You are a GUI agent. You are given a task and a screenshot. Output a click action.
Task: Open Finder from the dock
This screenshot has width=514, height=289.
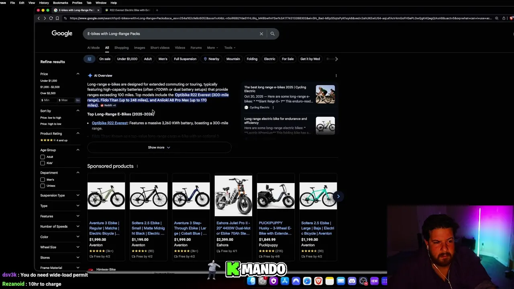point(251,281)
